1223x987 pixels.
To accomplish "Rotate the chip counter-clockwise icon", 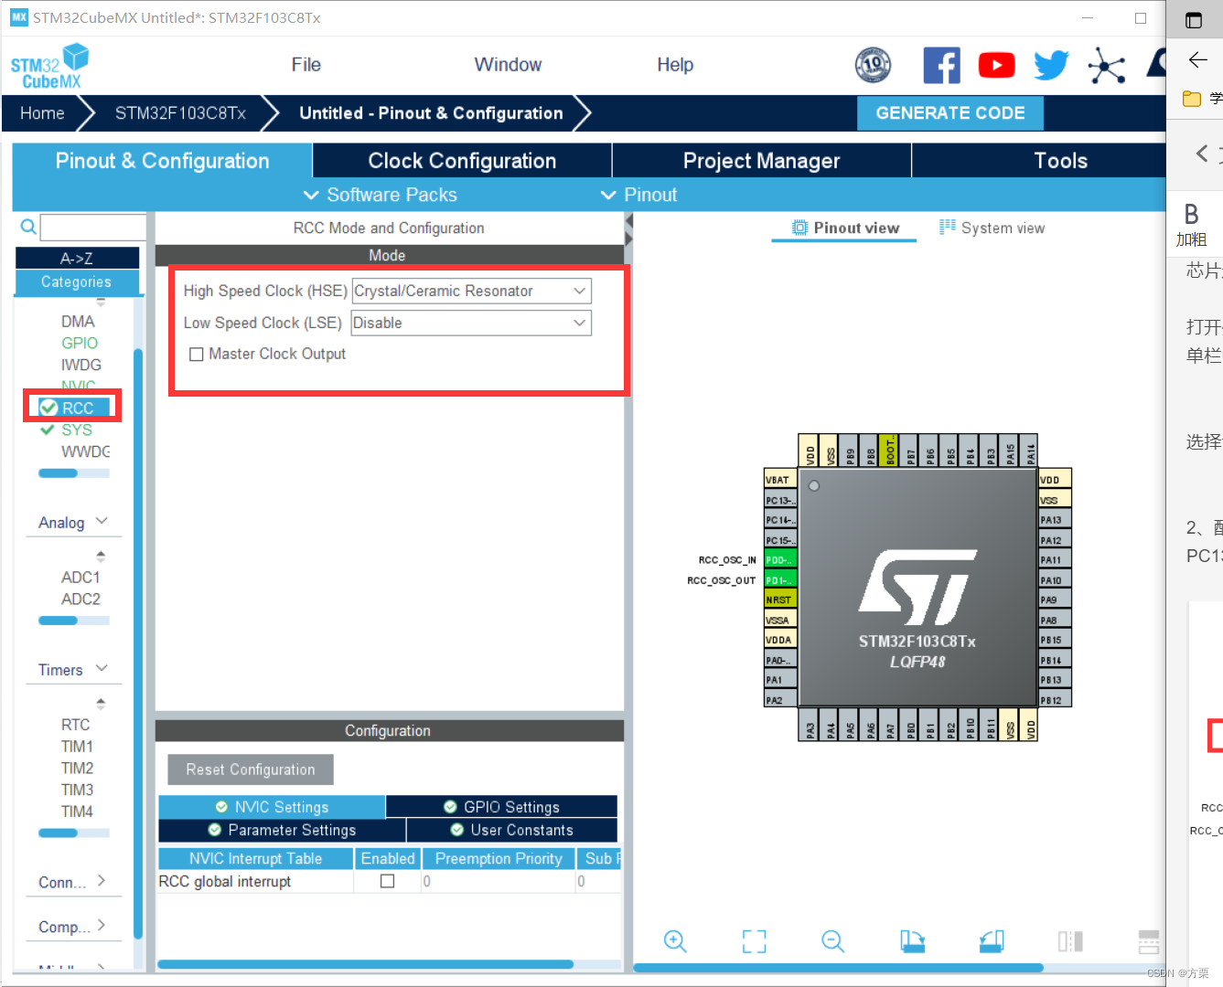I will click(x=992, y=941).
